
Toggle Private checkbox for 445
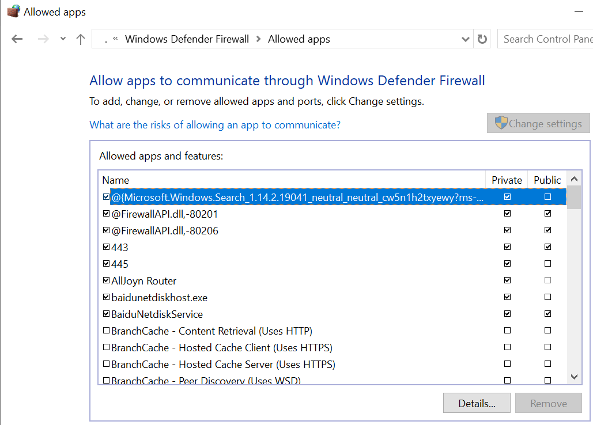[x=508, y=263]
